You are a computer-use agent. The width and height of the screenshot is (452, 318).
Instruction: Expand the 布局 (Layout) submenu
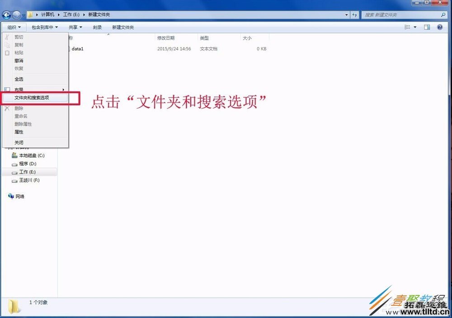(x=19, y=88)
